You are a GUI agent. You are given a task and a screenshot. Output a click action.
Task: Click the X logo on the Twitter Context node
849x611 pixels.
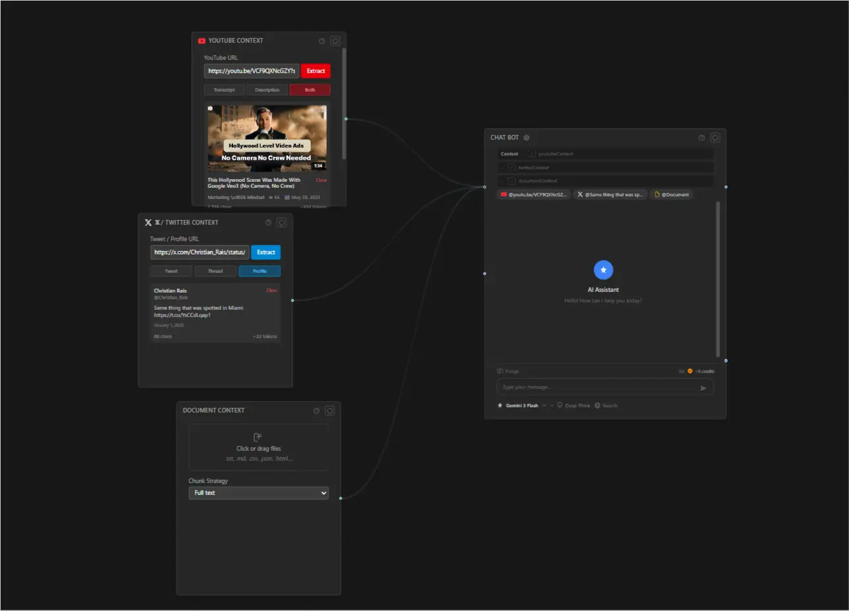pyautogui.click(x=148, y=222)
